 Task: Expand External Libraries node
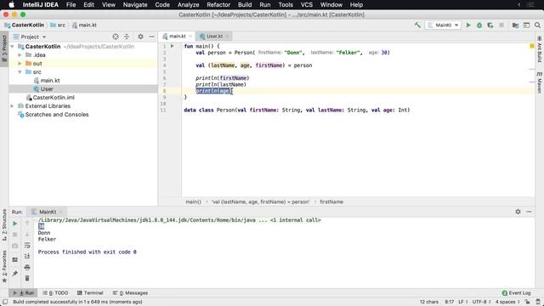(x=13, y=106)
